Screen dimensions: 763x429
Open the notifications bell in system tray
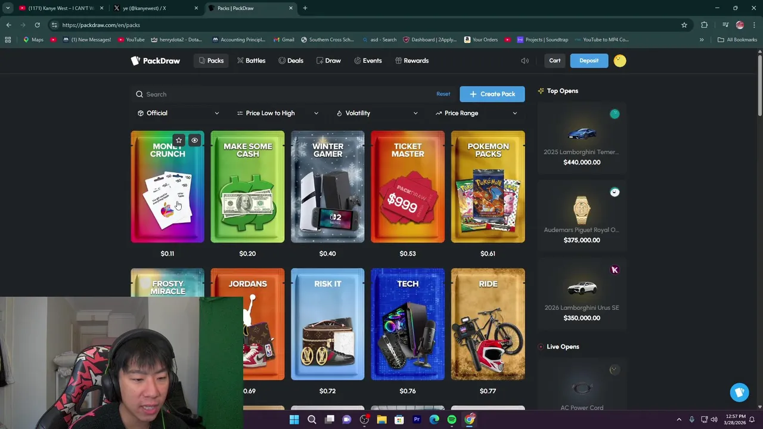[752, 419]
